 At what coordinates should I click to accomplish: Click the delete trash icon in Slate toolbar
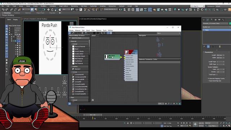82,33
